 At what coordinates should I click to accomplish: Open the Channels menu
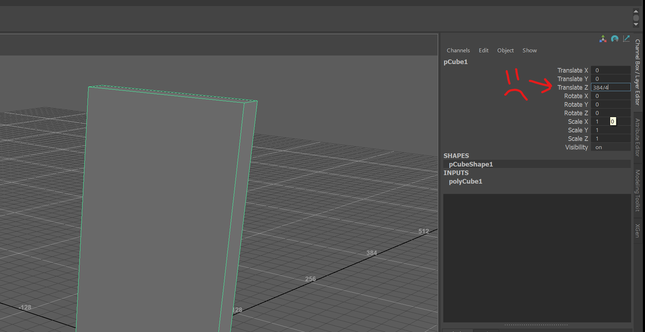pos(458,50)
